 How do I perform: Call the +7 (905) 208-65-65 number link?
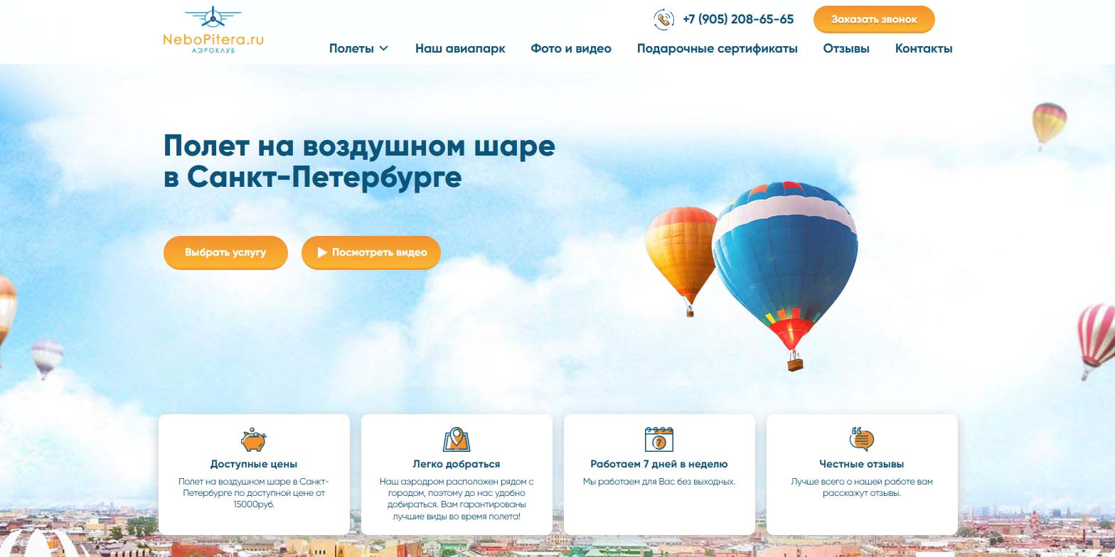tap(738, 19)
